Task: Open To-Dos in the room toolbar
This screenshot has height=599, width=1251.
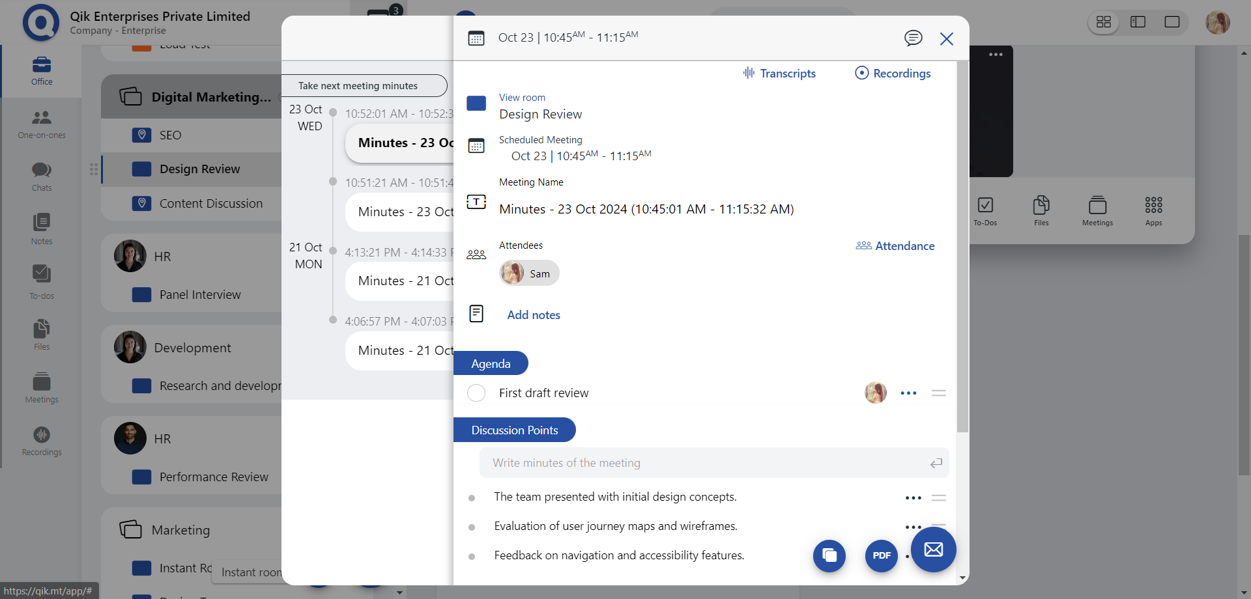Action: coord(985,211)
